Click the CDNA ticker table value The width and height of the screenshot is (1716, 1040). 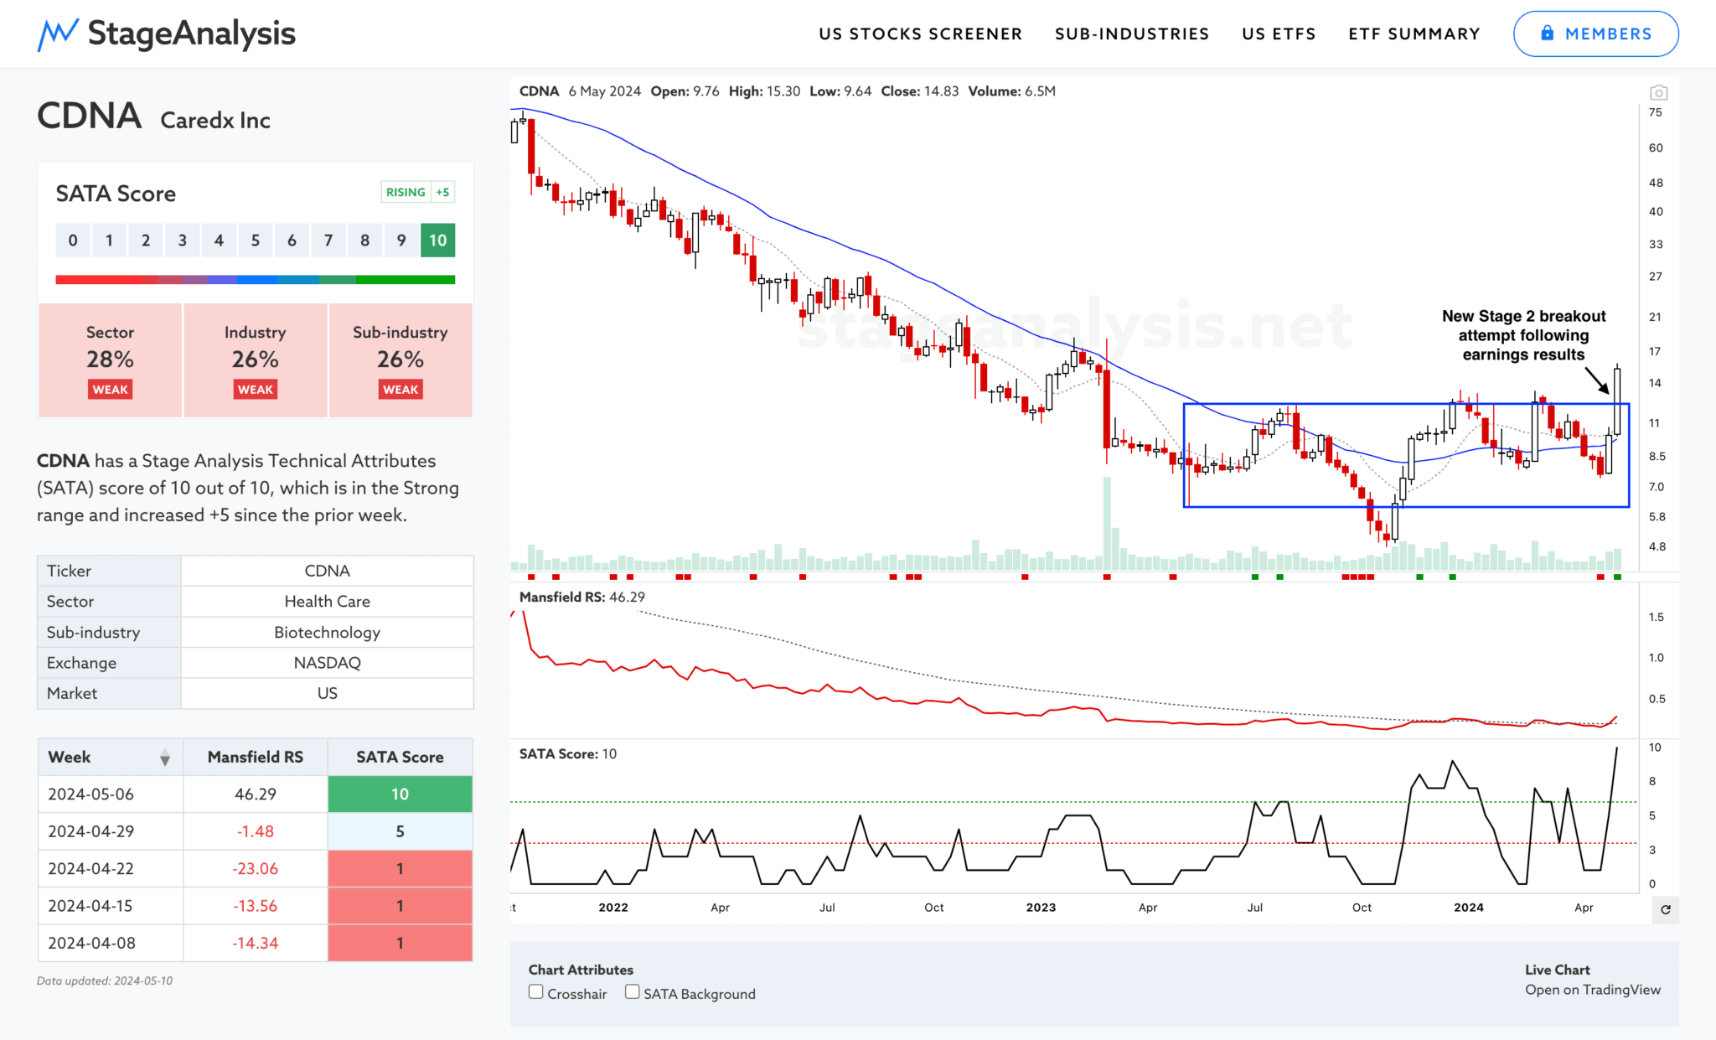[327, 571]
